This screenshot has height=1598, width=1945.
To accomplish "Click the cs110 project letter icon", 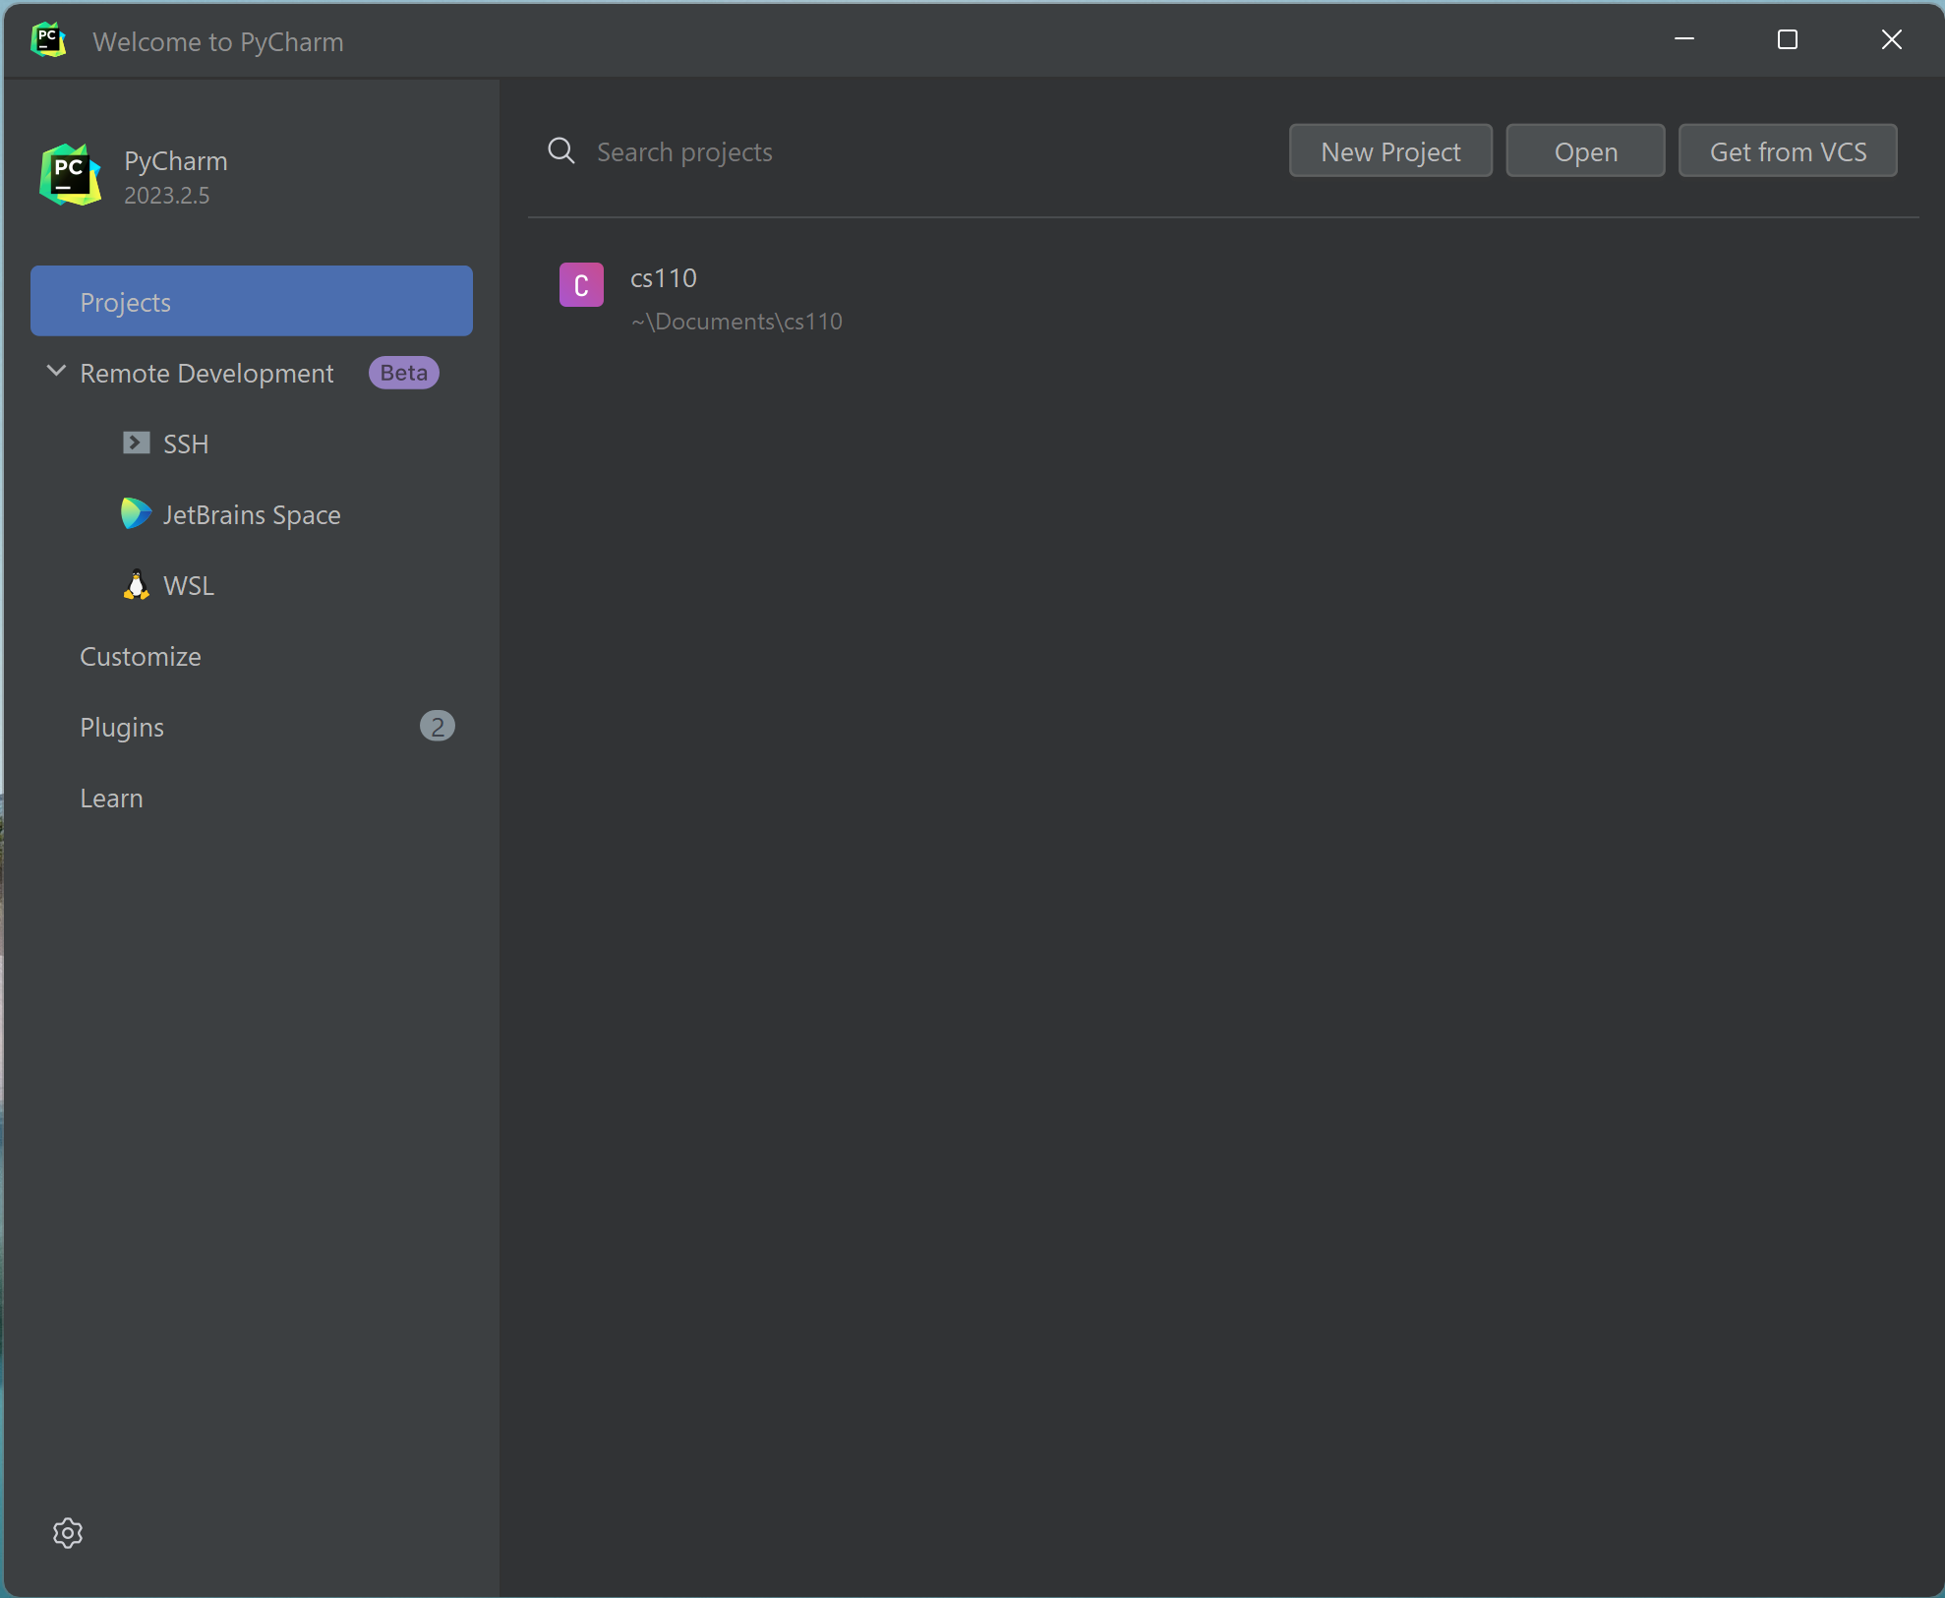I will [581, 285].
